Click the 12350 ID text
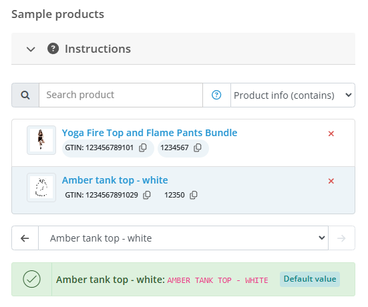Image resolution: width=368 pixels, height=307 pixels. coord(174,195)
